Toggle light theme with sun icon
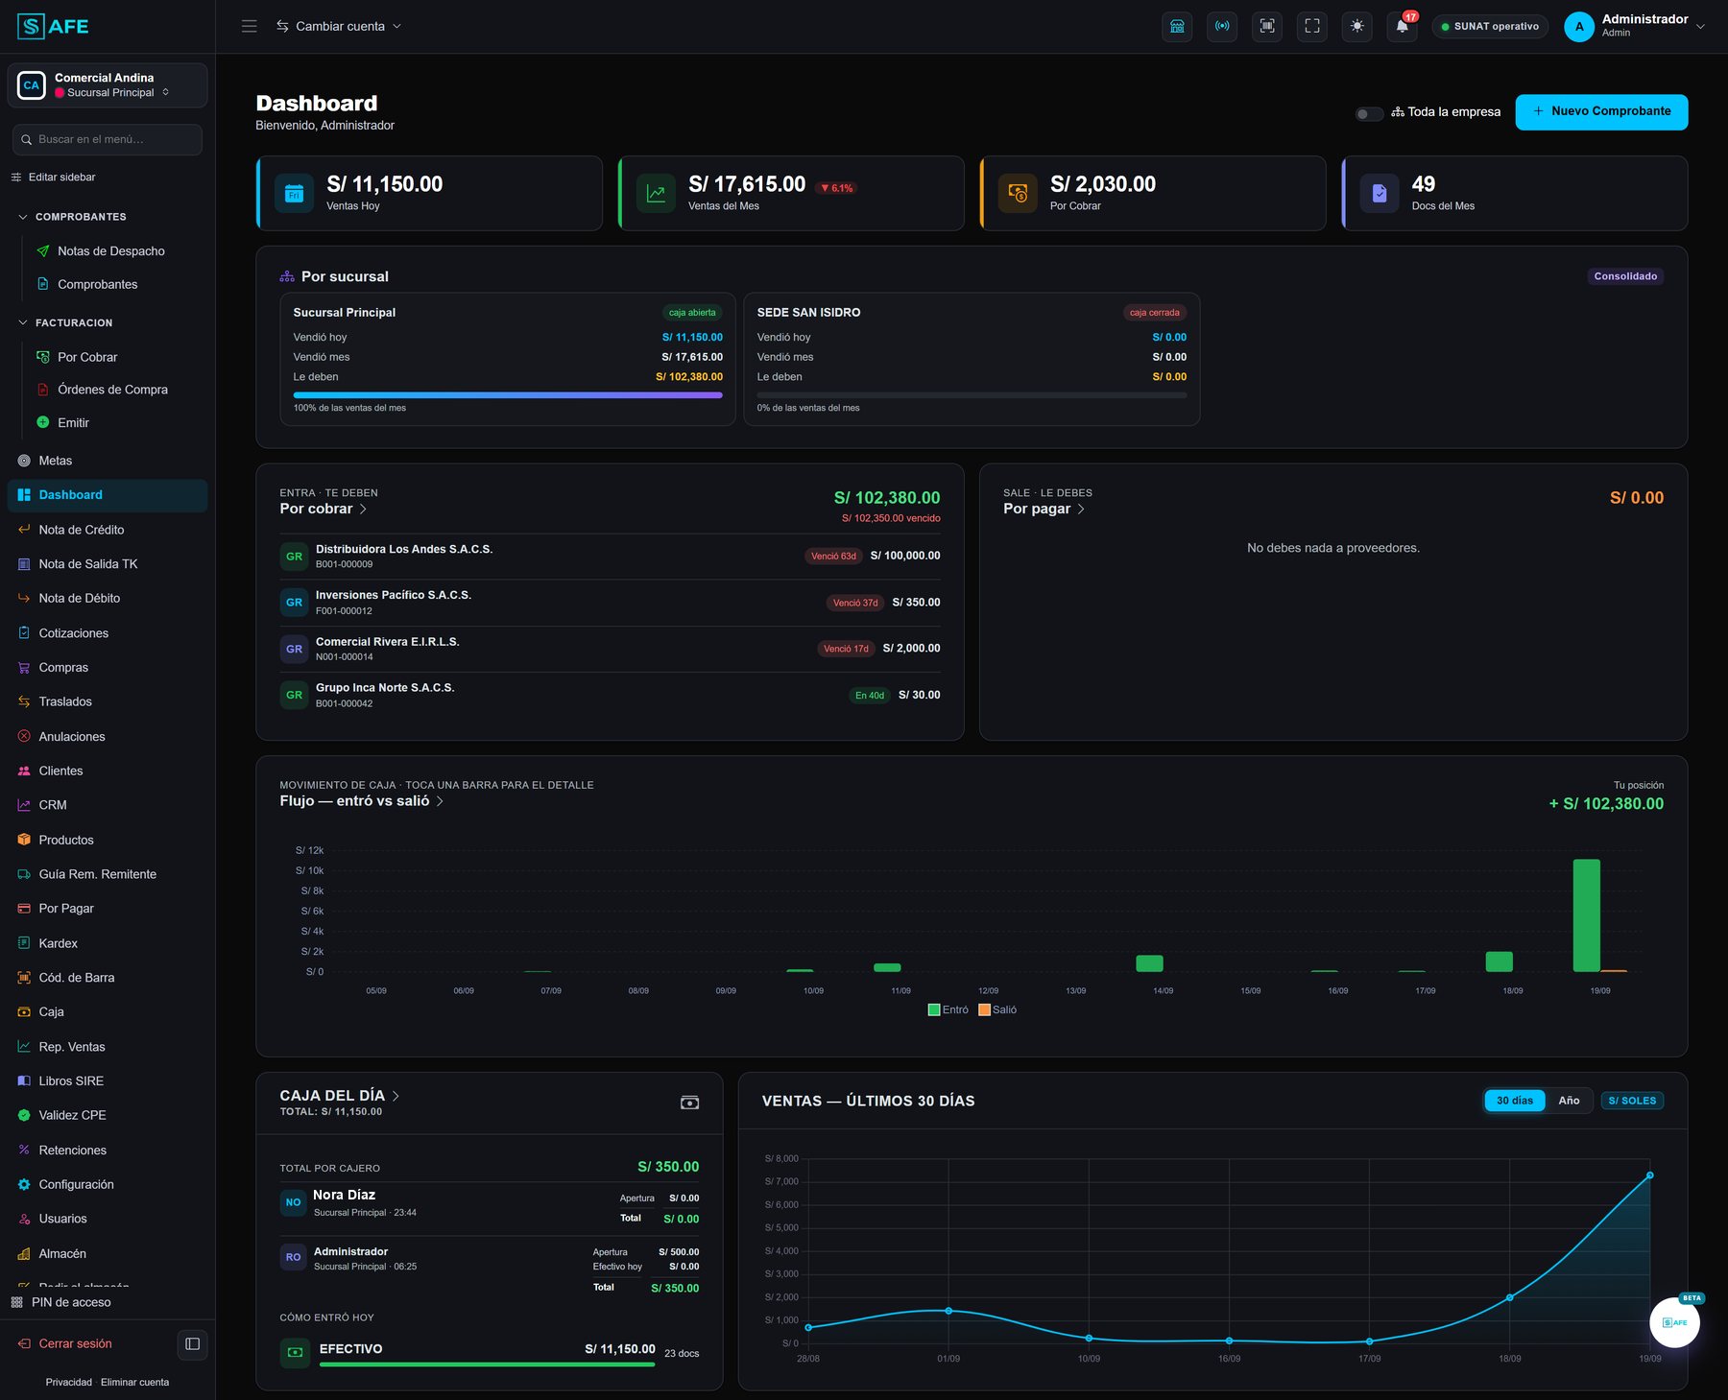Image resolution: width=1728 pixels, height=1400 pixels. click(1356, 26)
